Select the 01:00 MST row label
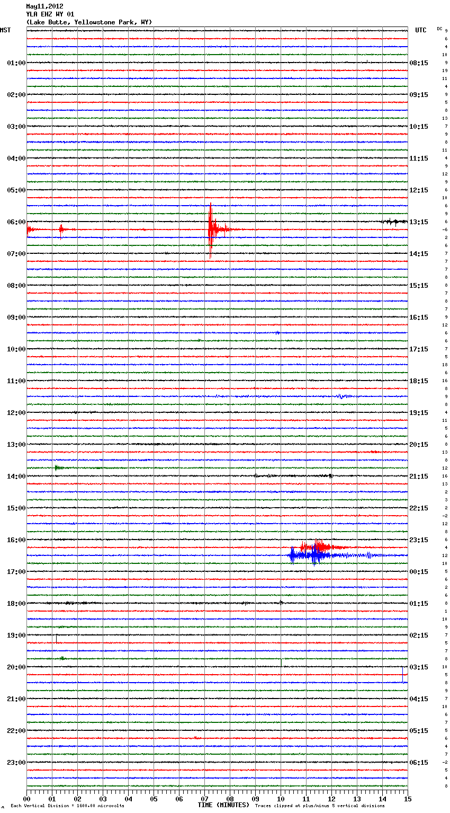Image resolution: width=450 pixels, height=813 pixels. pyautogui.click(x=16, y=63)
